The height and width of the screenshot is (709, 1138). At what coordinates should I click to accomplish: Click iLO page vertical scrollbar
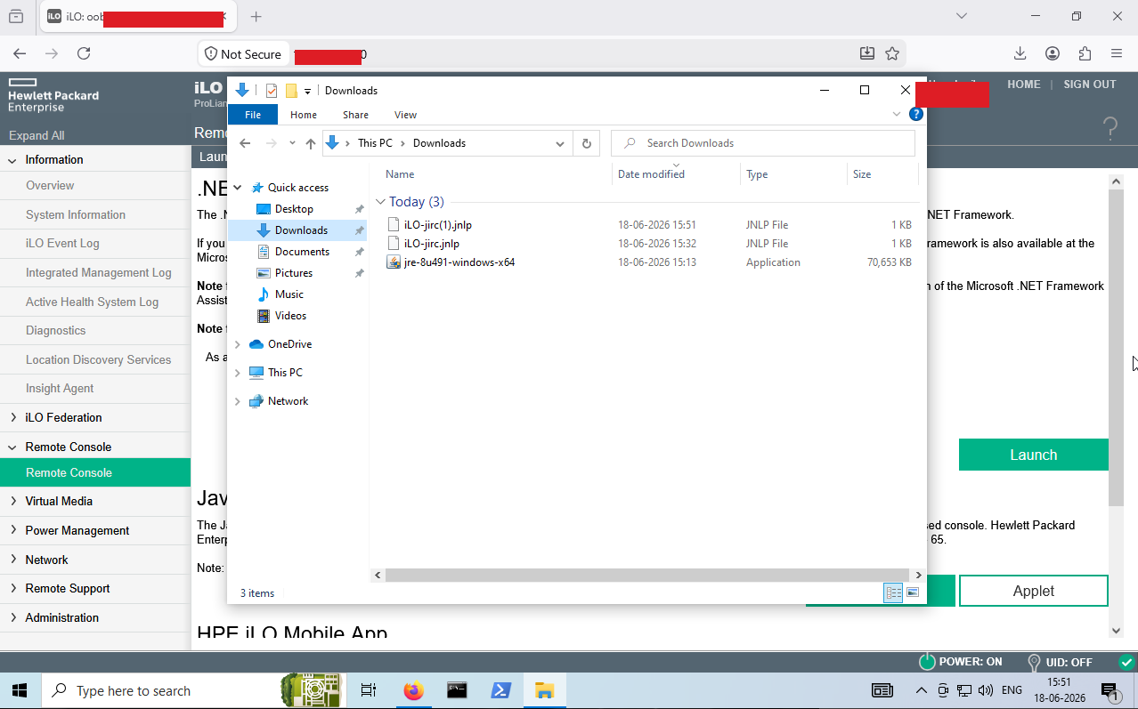click(x=1117, y=347)
